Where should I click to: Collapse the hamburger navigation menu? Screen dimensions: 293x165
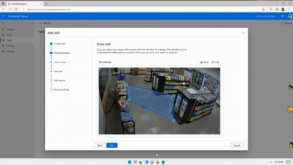(x=3, y=23)
